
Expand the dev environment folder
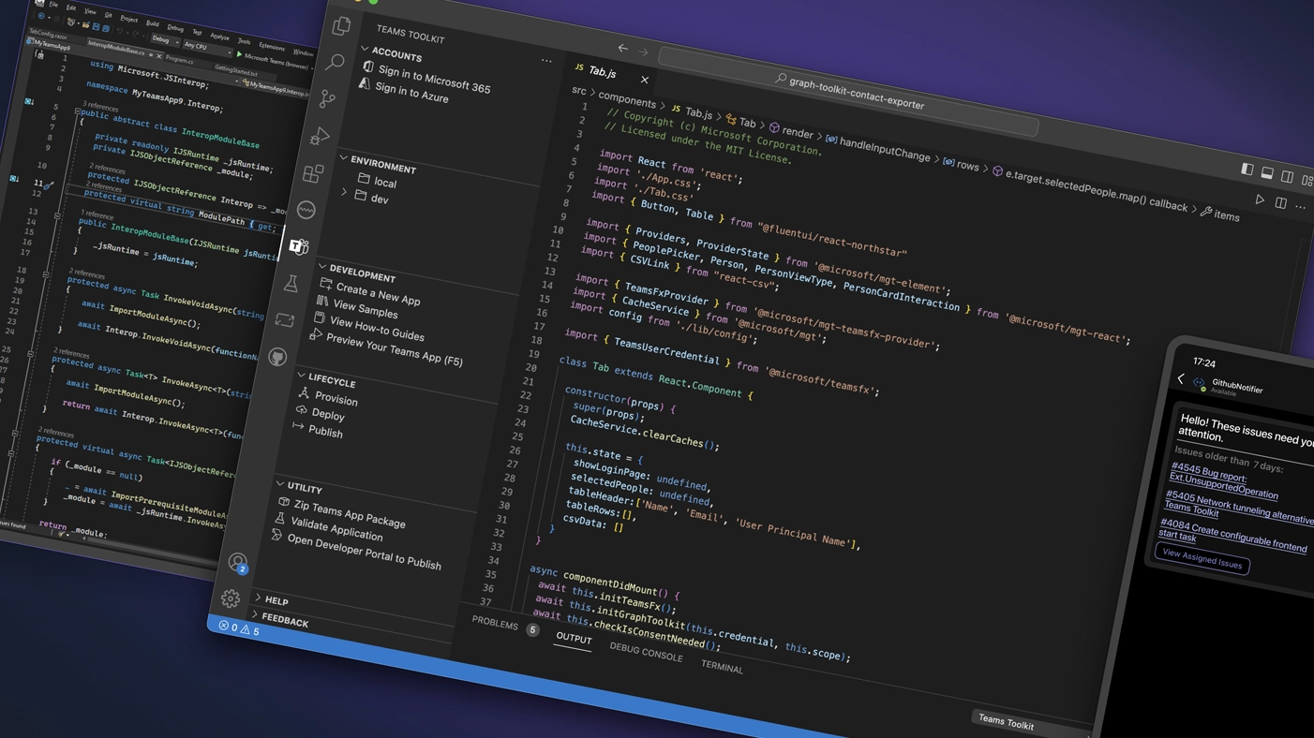pyautogui.click(x=345, y=193)
